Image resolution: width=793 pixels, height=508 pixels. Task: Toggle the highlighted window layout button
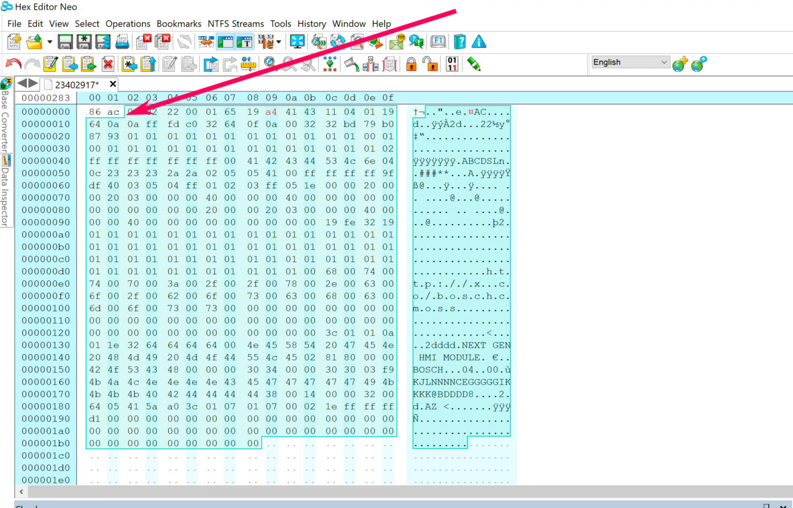(226, 42)
